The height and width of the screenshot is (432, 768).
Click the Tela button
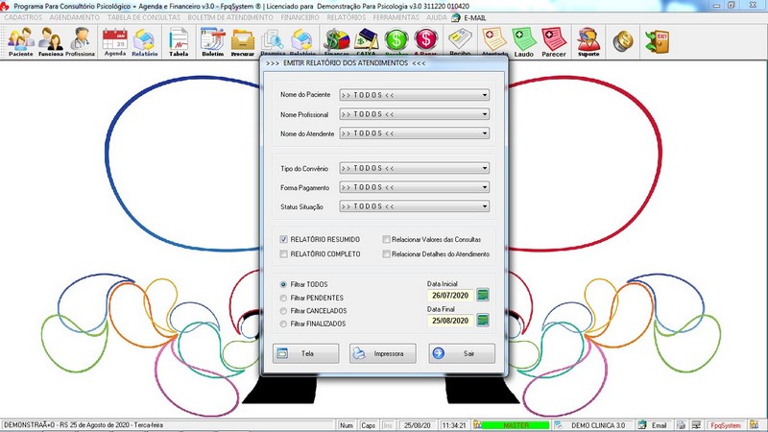pos(305,353)
